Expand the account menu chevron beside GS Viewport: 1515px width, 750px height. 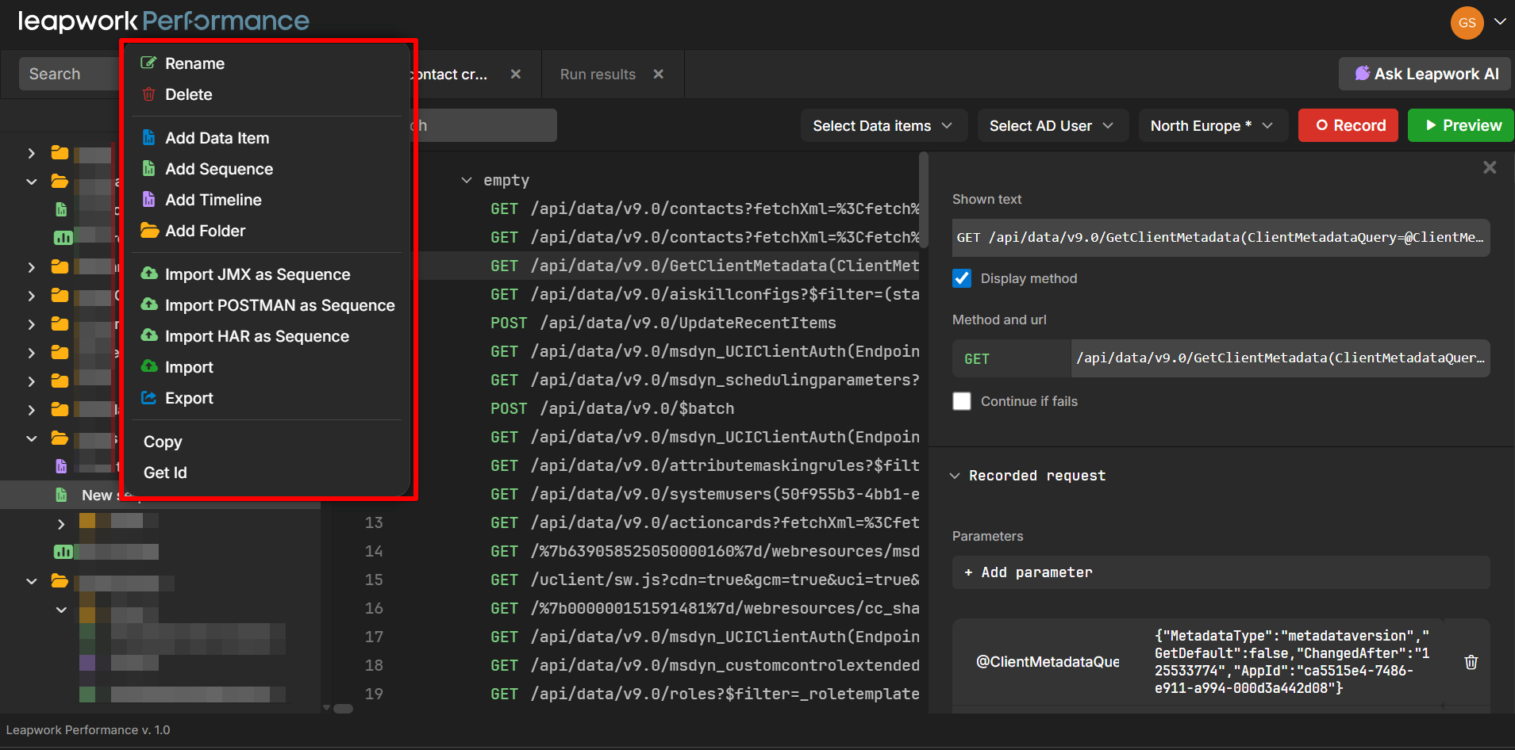[x=1500, y=22]
